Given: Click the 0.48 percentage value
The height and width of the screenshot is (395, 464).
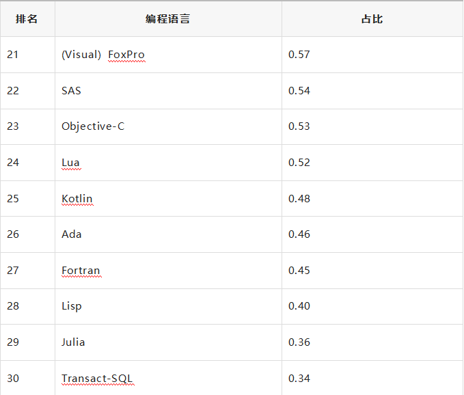Looking at the screenshot, I should [299, 199].
